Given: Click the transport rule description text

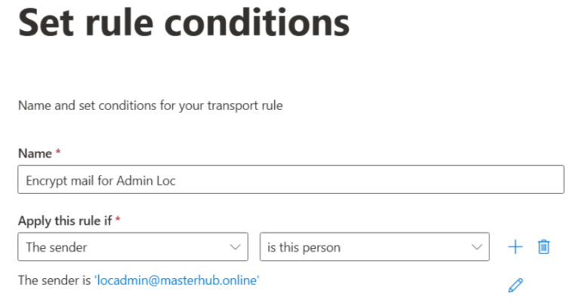Looking at the screenshot, I should pyautogui.click(x=150, y=106).
